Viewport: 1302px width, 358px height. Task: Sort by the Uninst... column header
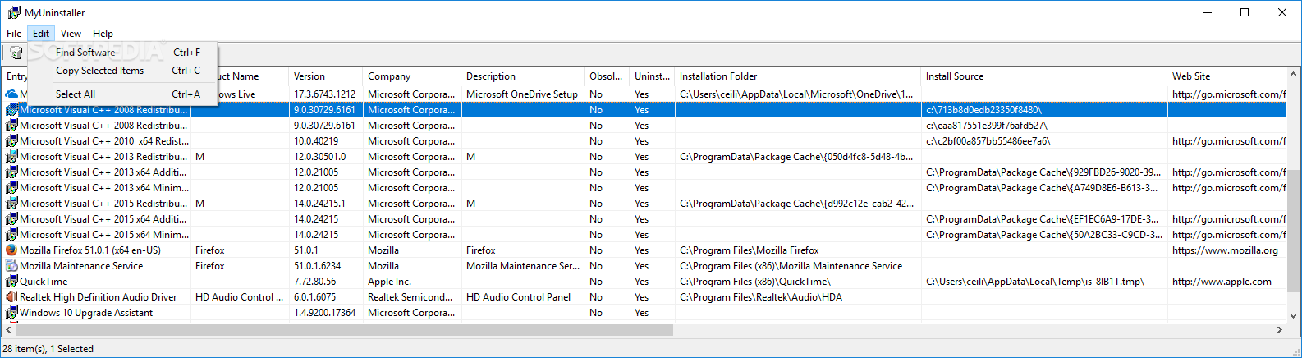point(652,76)
